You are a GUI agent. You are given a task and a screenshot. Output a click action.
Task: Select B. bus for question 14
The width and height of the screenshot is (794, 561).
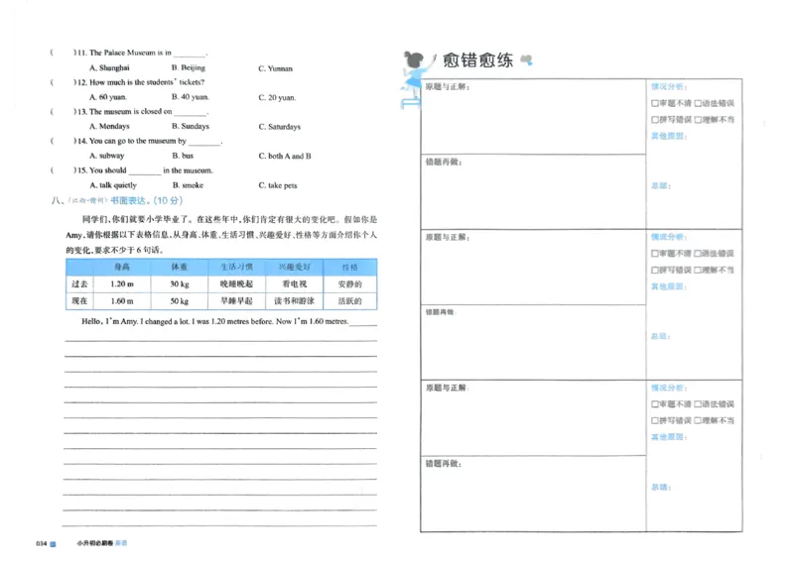[183, 156]
